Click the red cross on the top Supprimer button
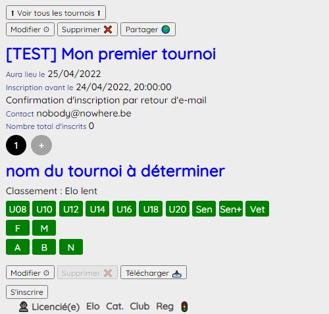The width and height of the screenshot is (329, 314). [x=108, y=30]
